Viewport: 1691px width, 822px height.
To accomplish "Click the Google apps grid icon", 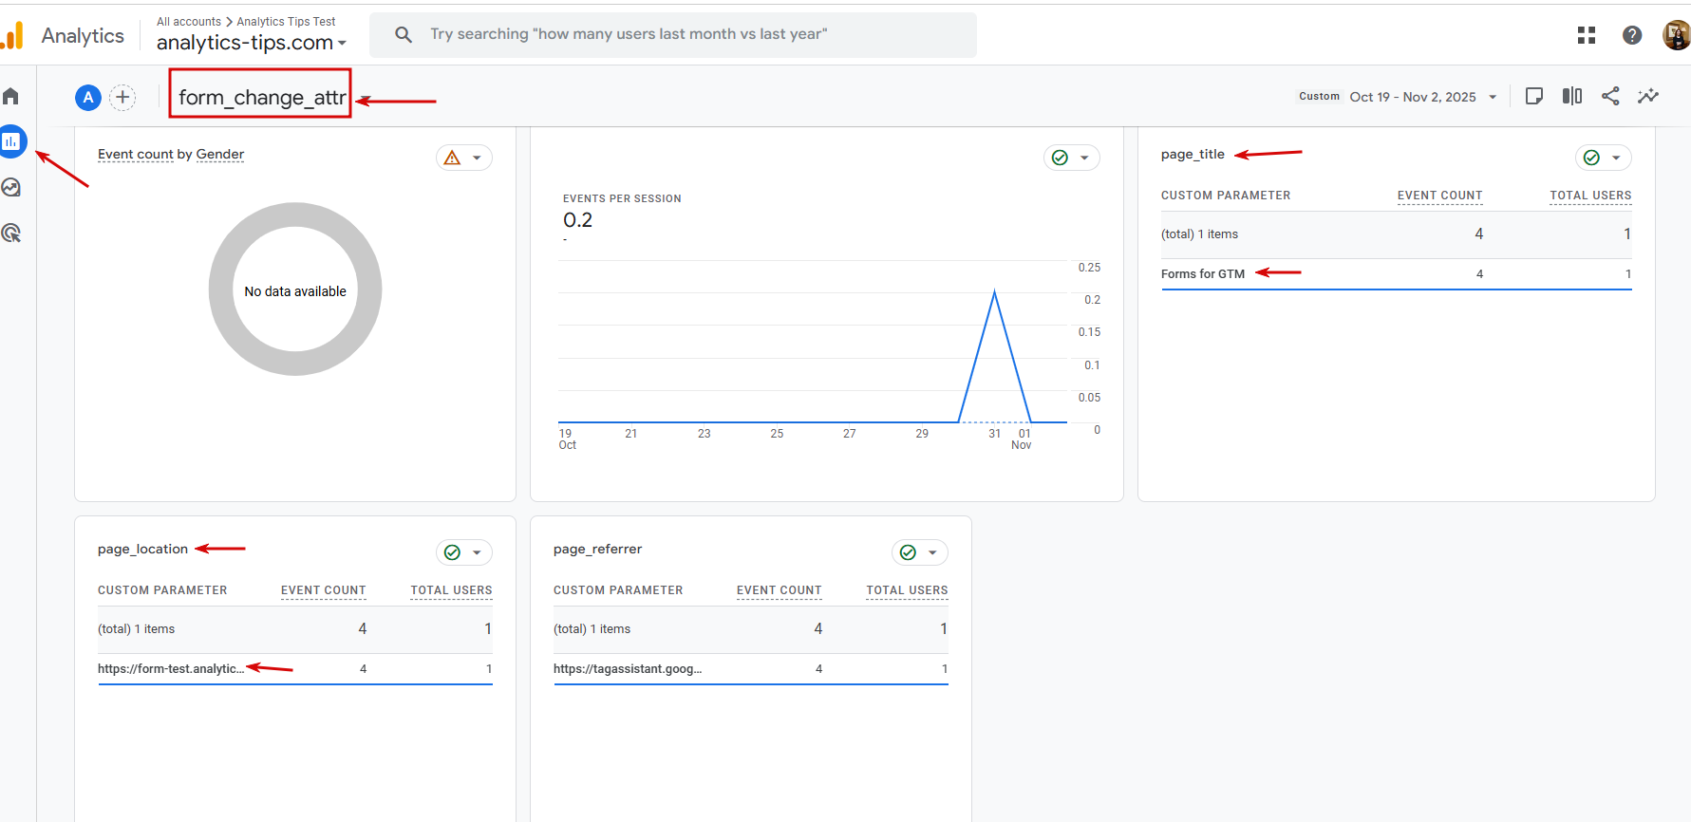I will pos(1586,35).
